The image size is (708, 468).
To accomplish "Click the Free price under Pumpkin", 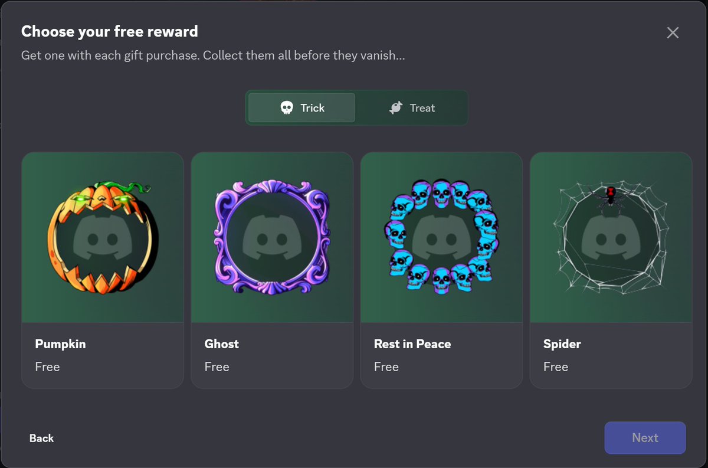I will 47,366.
